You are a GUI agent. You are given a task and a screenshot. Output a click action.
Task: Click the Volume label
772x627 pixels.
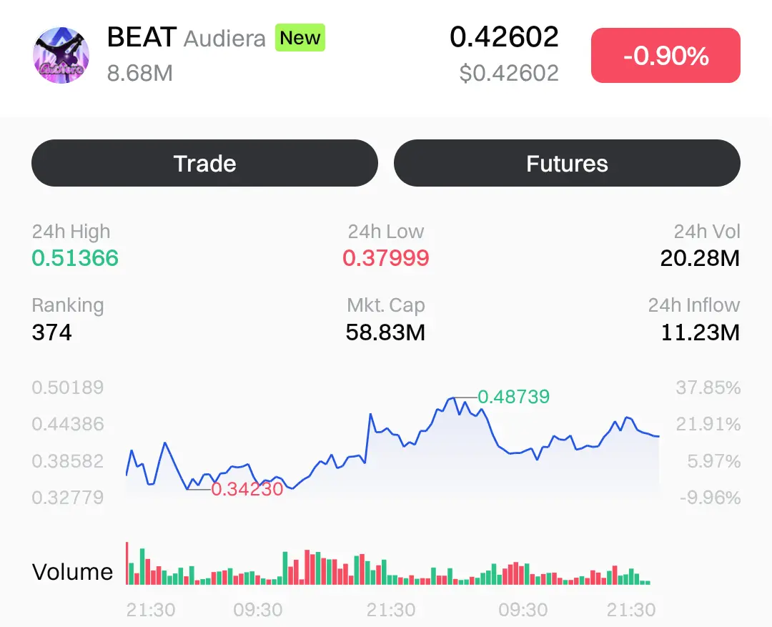tap(73, 572)
